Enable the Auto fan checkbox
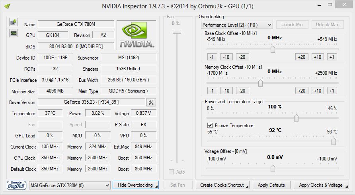Image resolution: width=355 pixels, height=195 pixels. (x=171, y=172)
